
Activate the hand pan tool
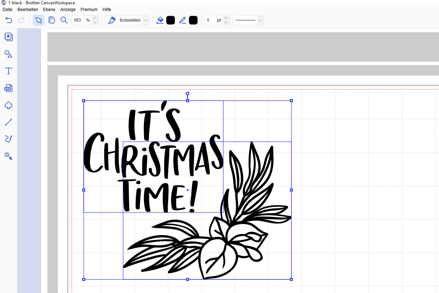51,20
